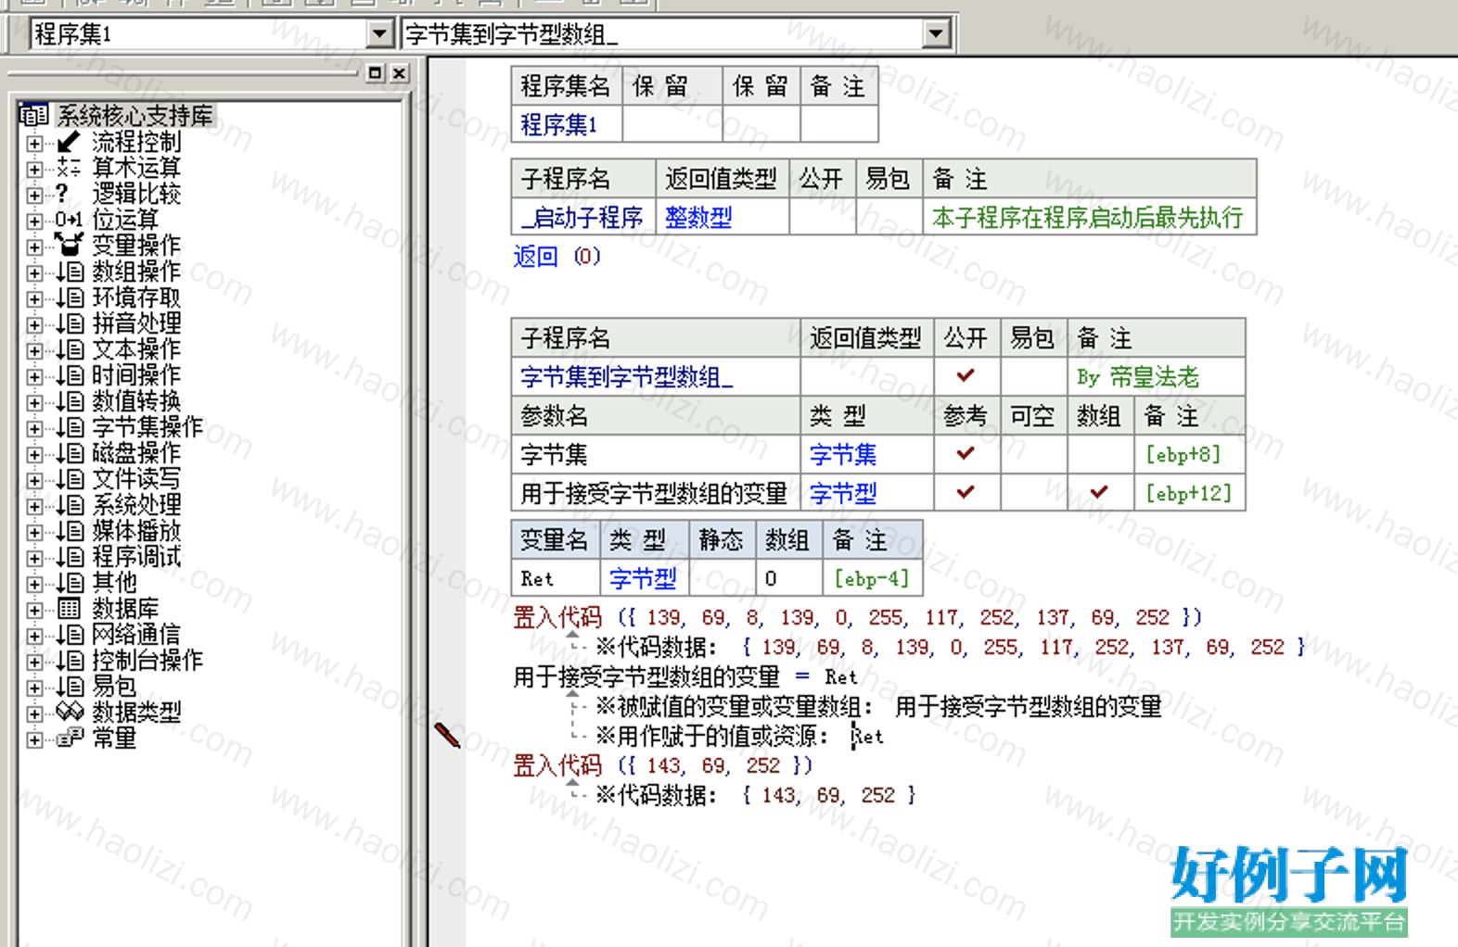Click the 程序集1 name cell
Viewport: 1458px width, 947px height.
[x=567, y=124]
